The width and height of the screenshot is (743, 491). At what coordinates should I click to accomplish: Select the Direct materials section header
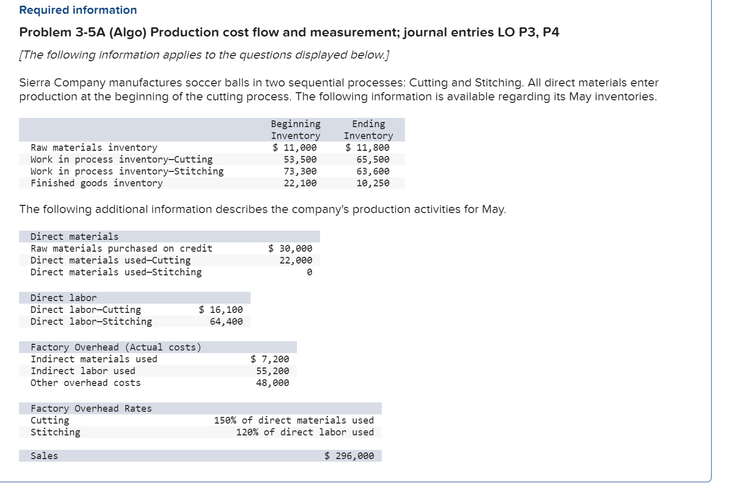click(74, 236)
